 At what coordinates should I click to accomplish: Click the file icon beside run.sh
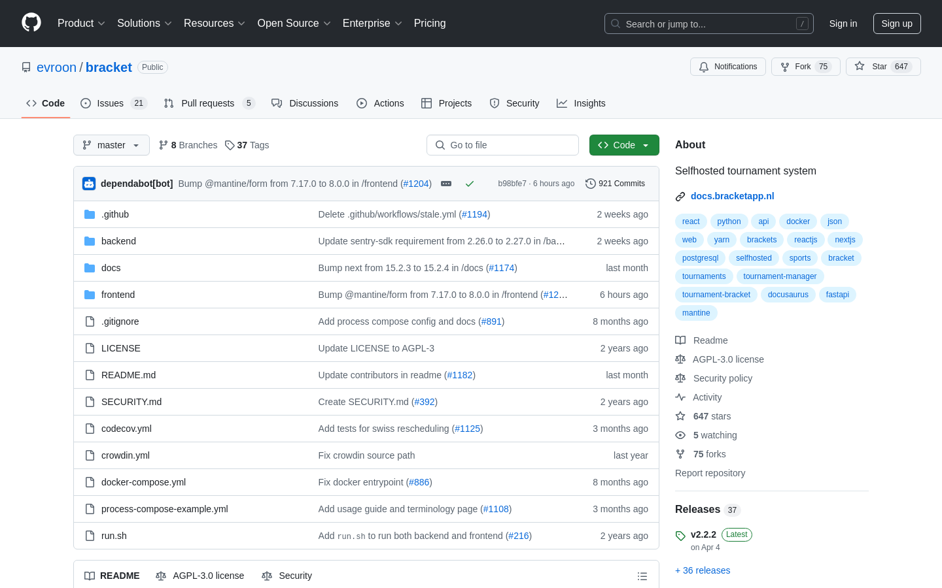tap(90, 536)
